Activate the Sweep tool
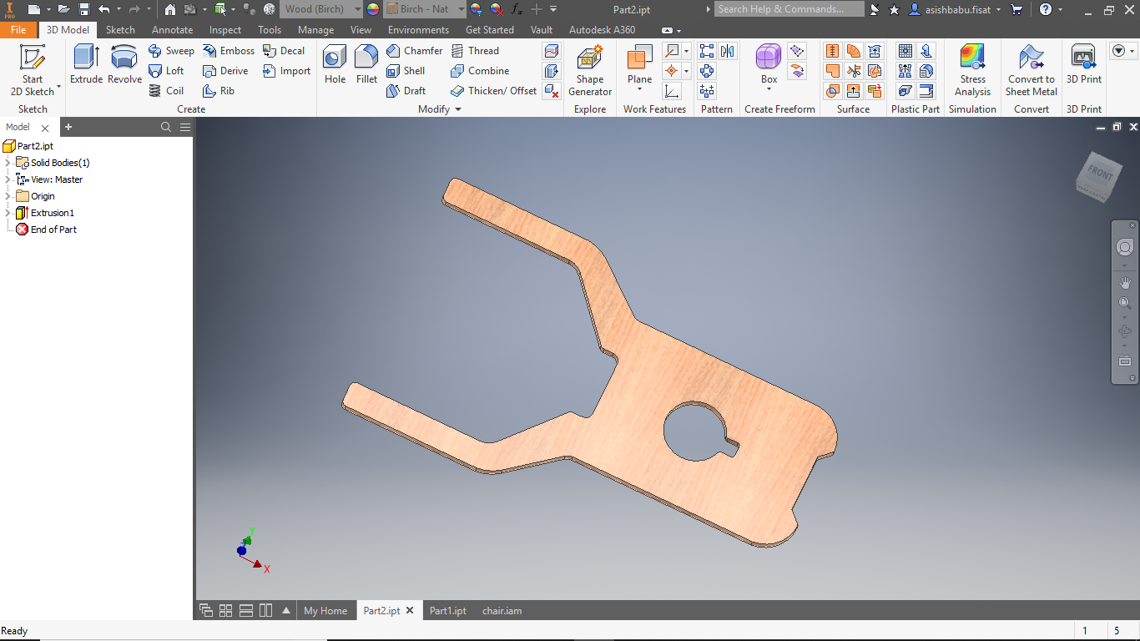The height and width of the screenshot is (641, 1140). pos(171,51)
